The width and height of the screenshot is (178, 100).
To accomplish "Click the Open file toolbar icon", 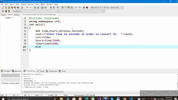I will point(6,7).
